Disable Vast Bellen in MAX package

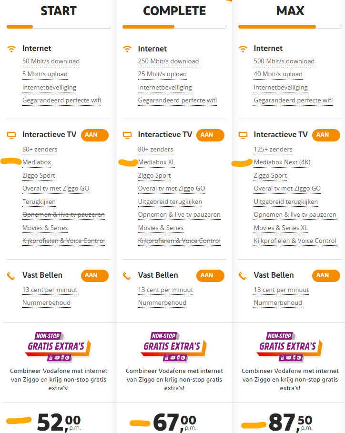[x=326, y=275]
